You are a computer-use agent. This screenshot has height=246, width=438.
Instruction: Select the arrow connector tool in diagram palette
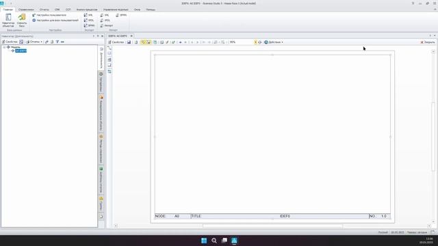[x=109, y=48]
